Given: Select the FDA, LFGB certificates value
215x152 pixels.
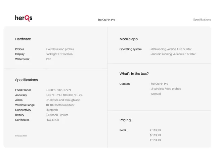Looking at the screenshot, I should tap(52, 120).
